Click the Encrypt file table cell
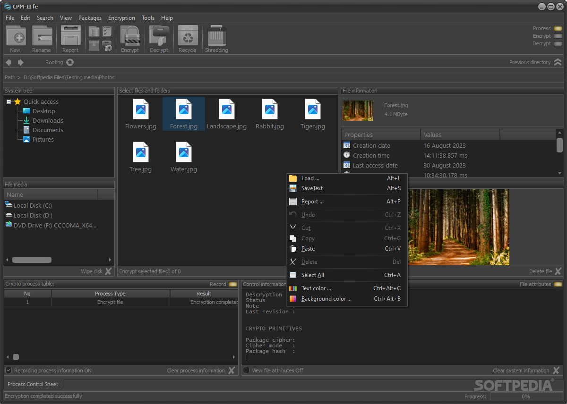This screenshot has width=567, height=404. click(110, 302)
